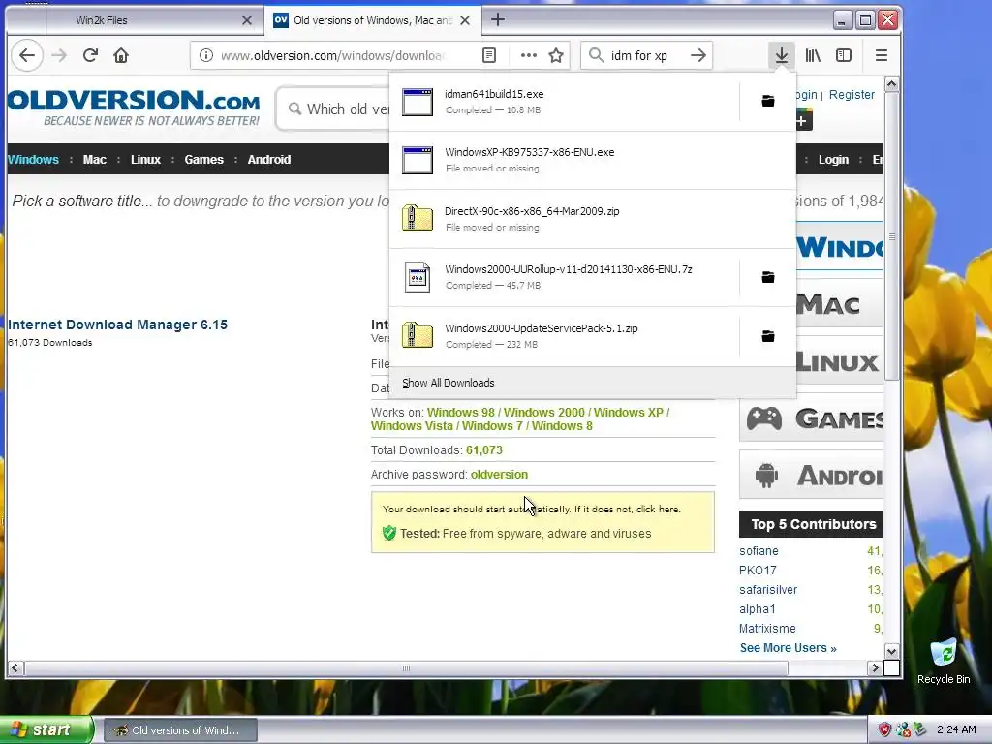Viewport: 992px width, 744px height.
Task: Open Windows category in site nav
Action: pyautogui.click(x=33, y=160)
